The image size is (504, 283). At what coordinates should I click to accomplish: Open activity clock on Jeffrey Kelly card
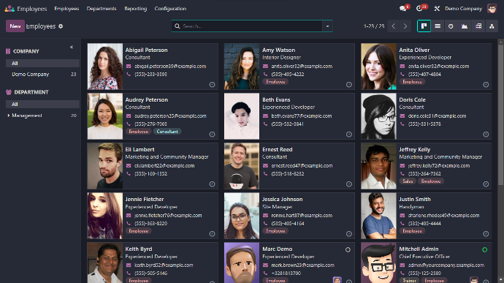(486, 184)
